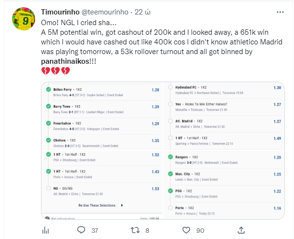Viewport: 294px width, 239px height.
Task: Click the highlighted panathinaikos keyword
Action: point(66,61)
